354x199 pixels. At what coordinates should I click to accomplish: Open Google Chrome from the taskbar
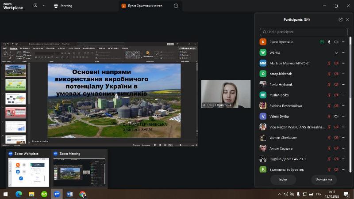82,194
